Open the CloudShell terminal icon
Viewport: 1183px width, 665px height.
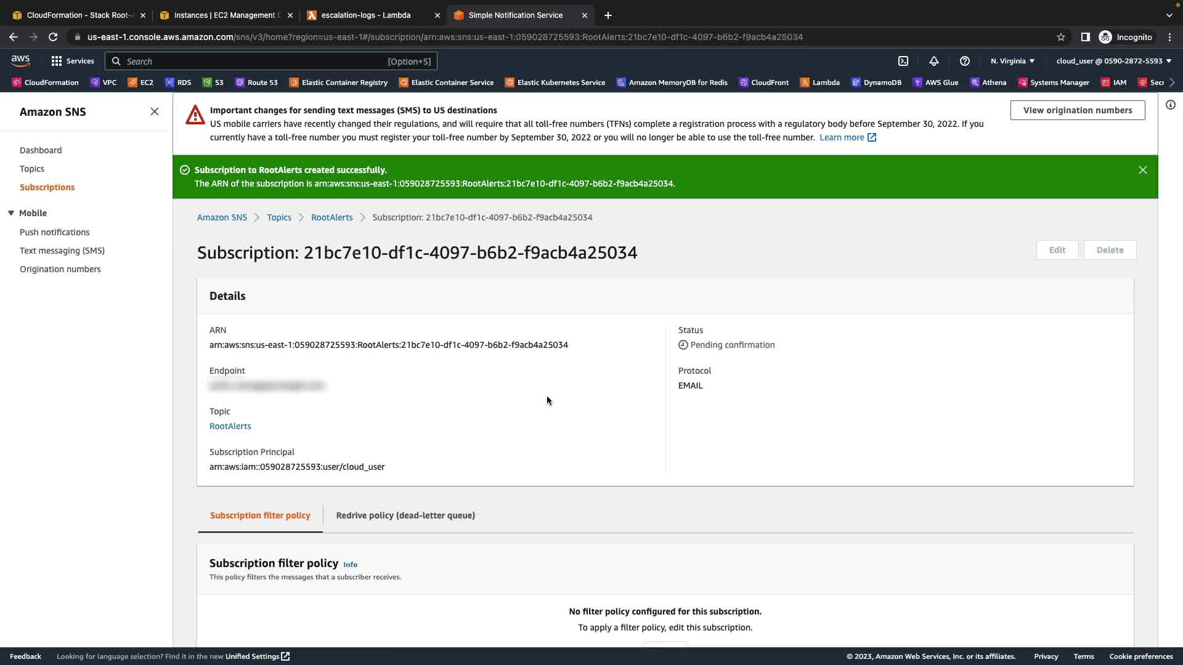(x=903, y=61)
